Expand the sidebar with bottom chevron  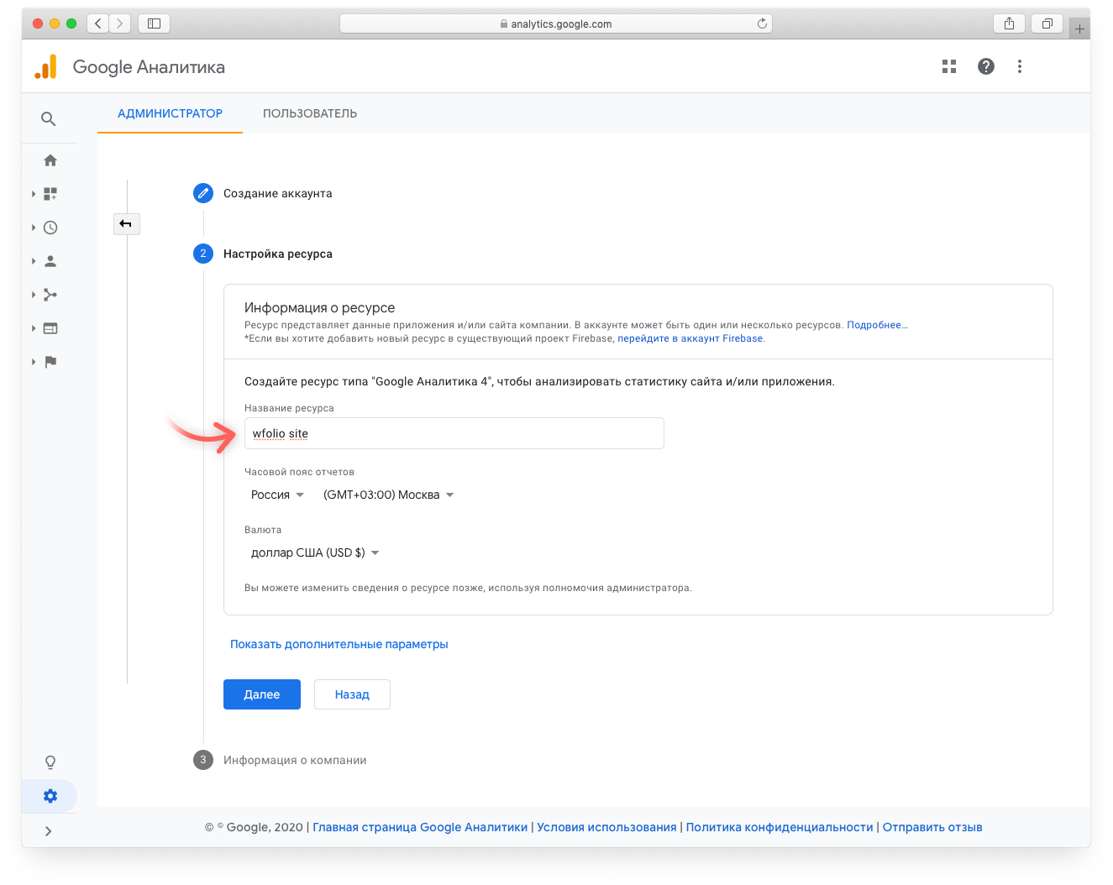[49, 831]
